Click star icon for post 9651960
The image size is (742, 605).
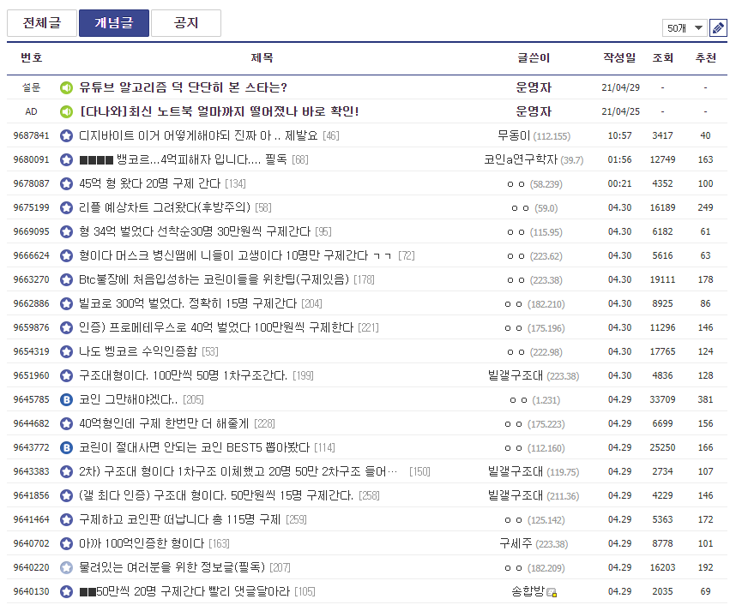(x=66, y=375)
